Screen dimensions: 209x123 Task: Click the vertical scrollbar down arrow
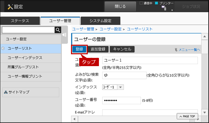coord(205,112)
